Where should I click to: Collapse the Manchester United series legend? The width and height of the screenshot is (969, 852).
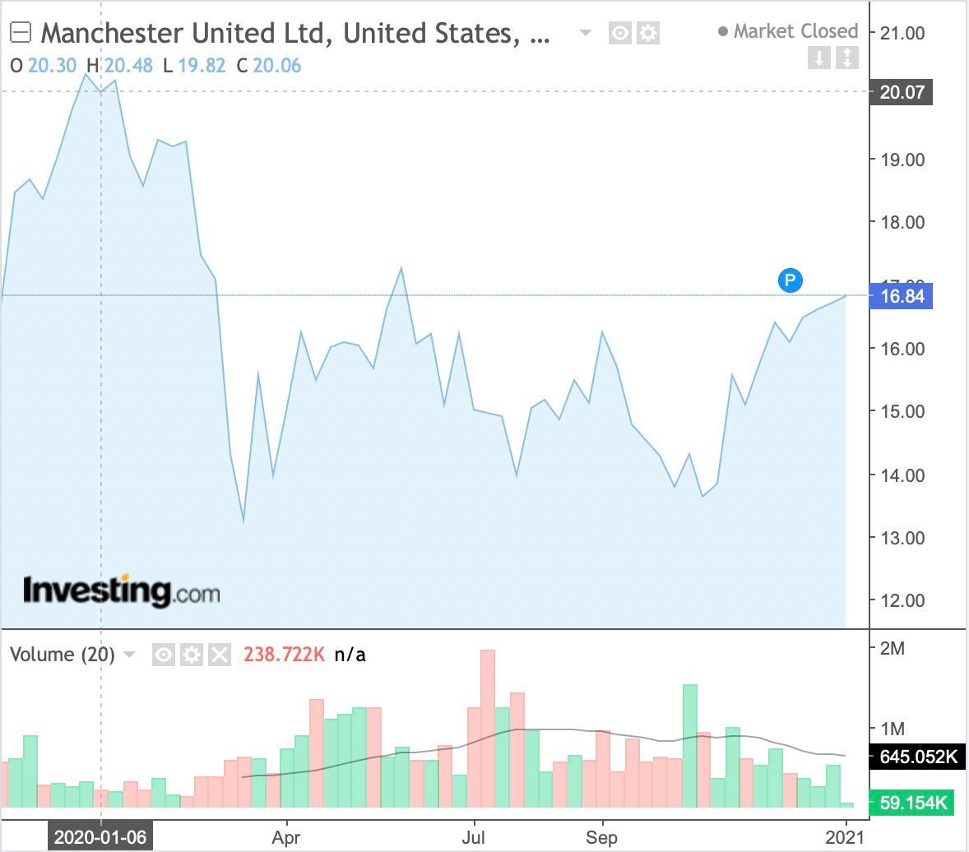click(x=21, y=33)
